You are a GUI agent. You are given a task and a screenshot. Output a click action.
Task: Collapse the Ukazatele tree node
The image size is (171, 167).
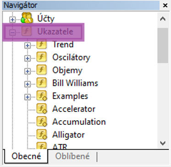pos(12,33)
